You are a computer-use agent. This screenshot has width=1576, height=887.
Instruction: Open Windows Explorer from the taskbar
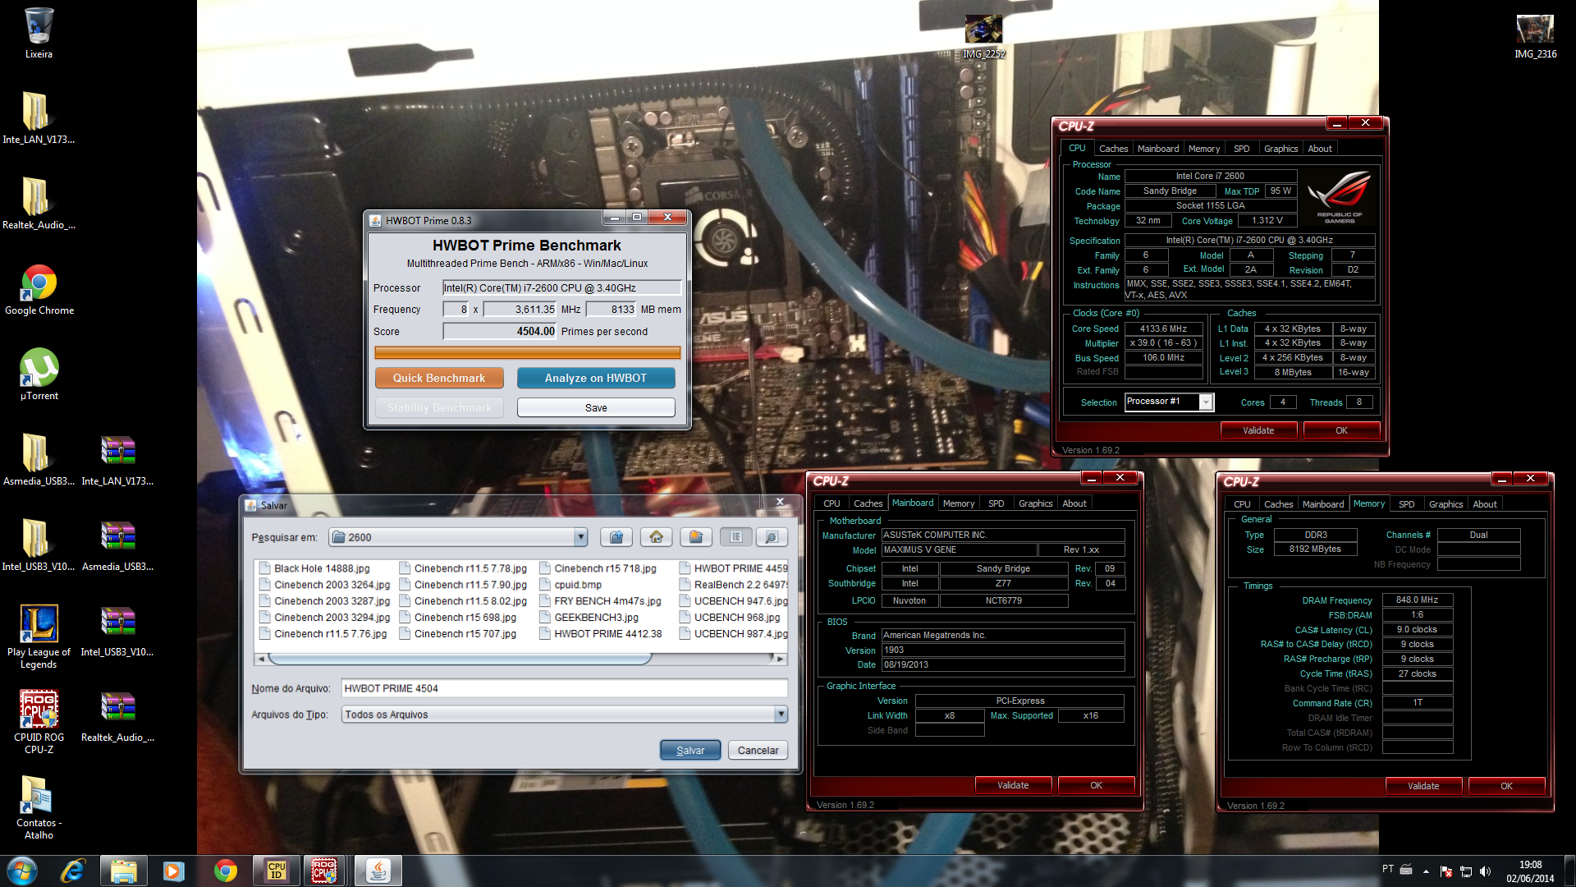(124, 871)
